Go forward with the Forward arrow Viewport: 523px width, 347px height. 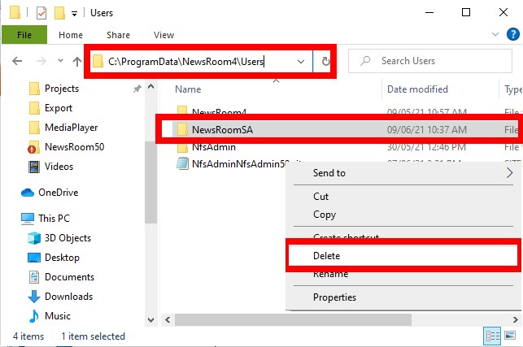pos(41,61)
